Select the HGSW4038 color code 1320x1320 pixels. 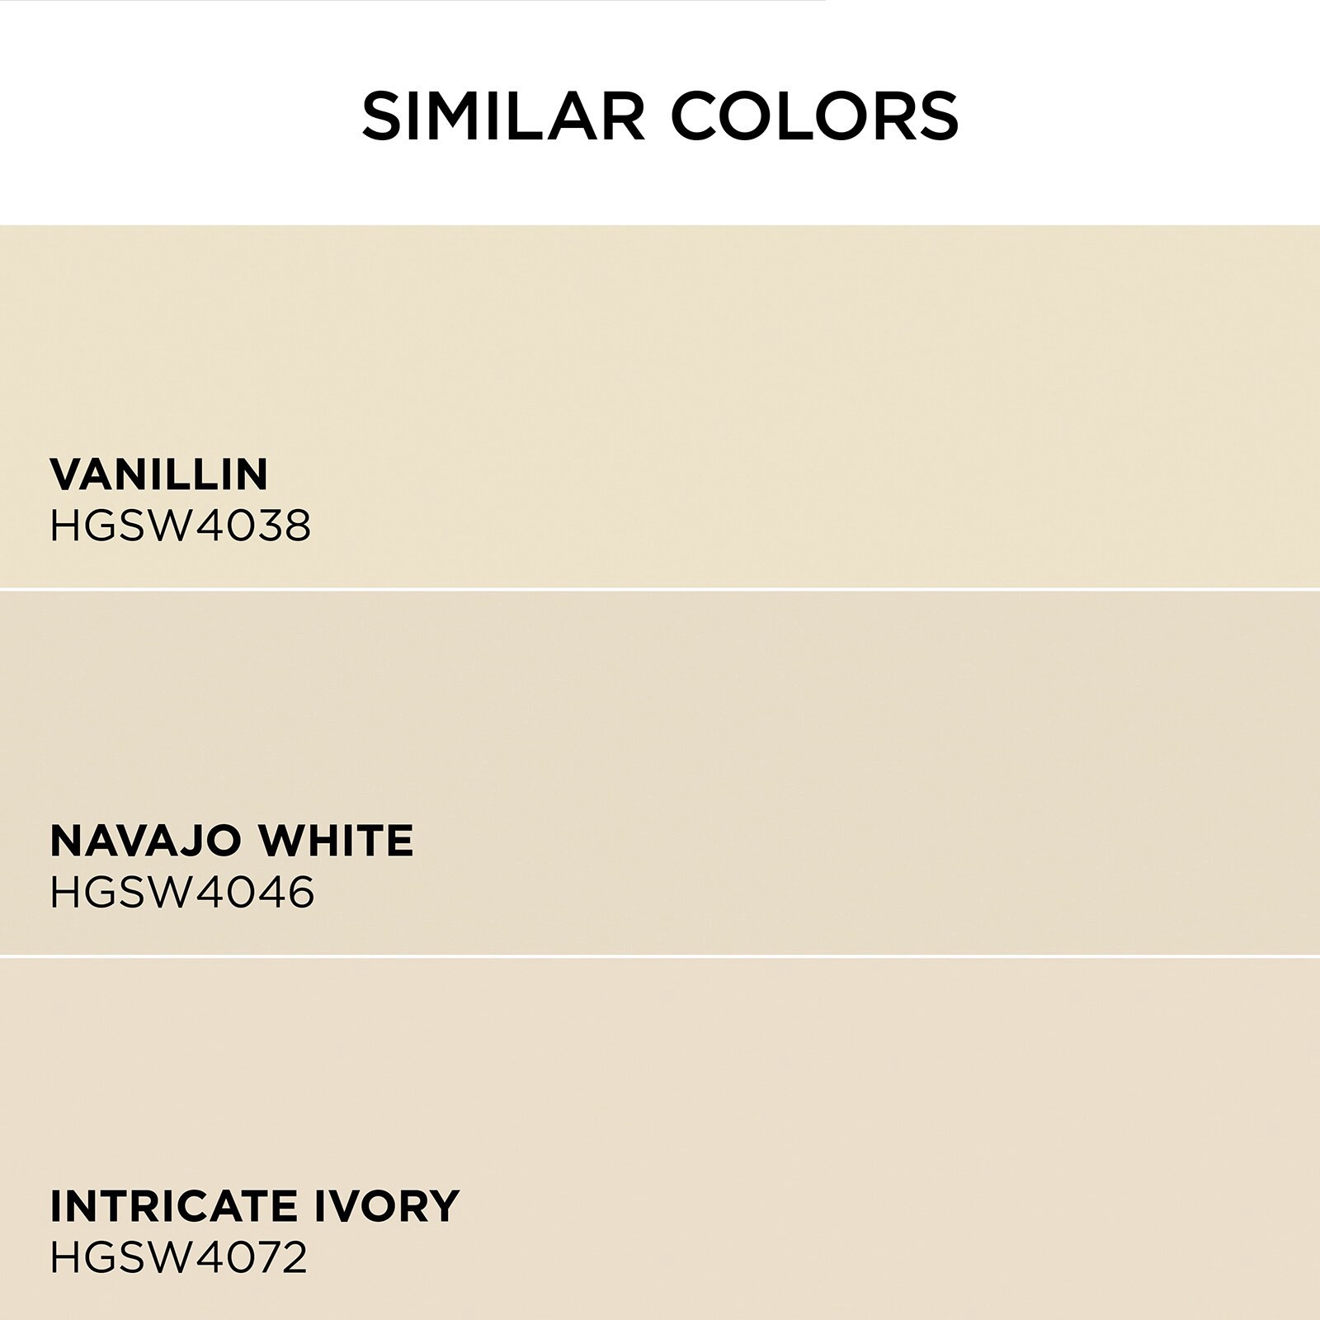click(180, 525)
